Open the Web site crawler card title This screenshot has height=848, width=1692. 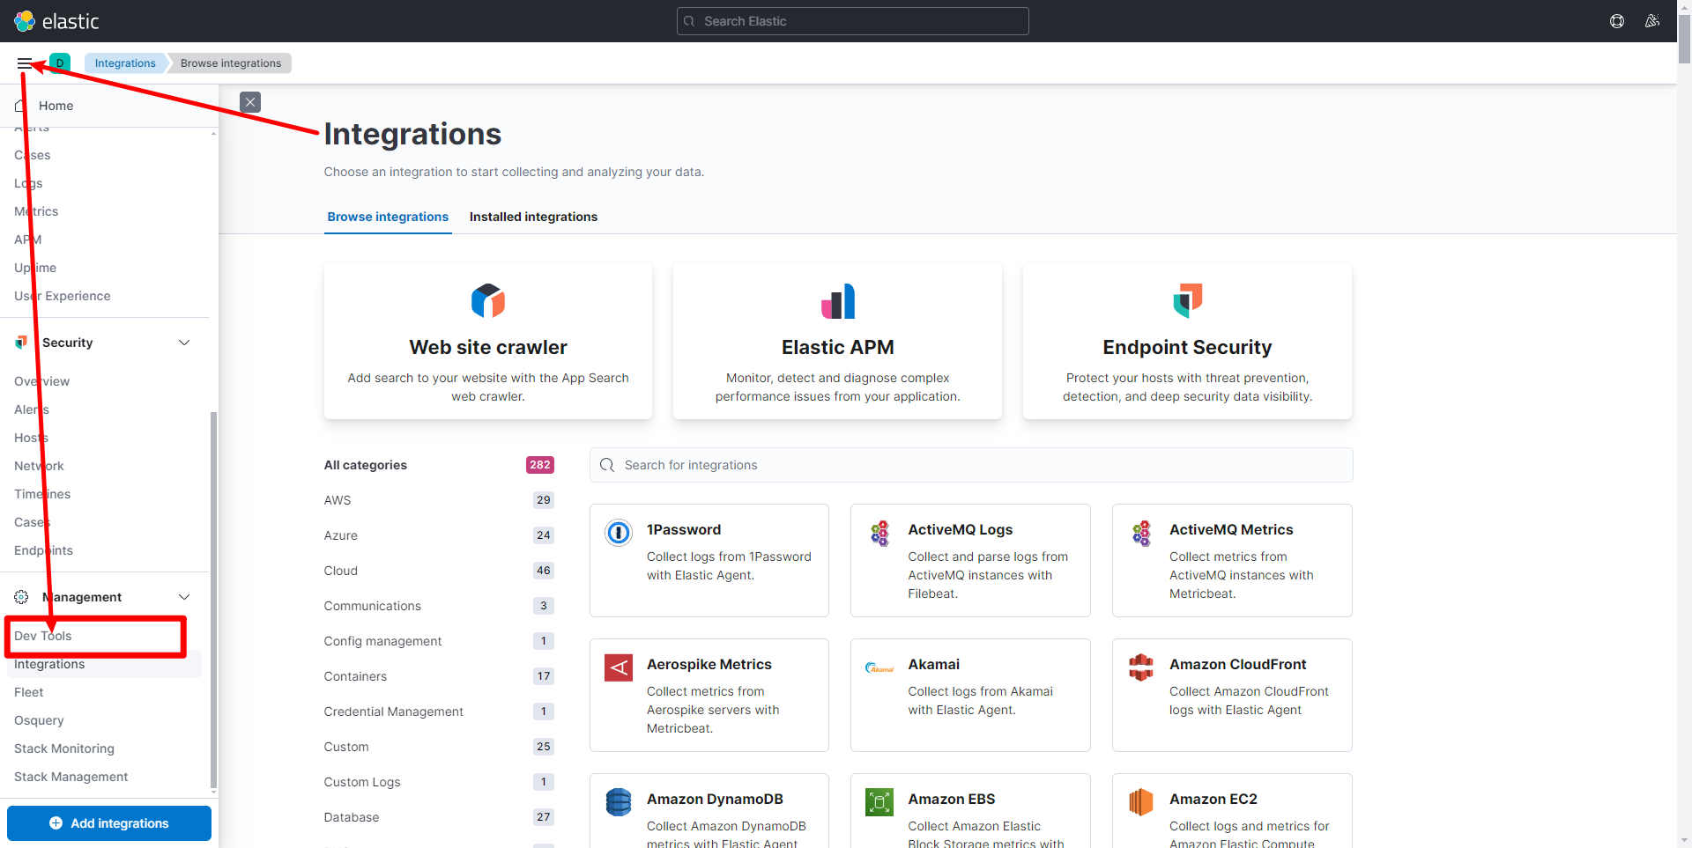pos(488,347)
